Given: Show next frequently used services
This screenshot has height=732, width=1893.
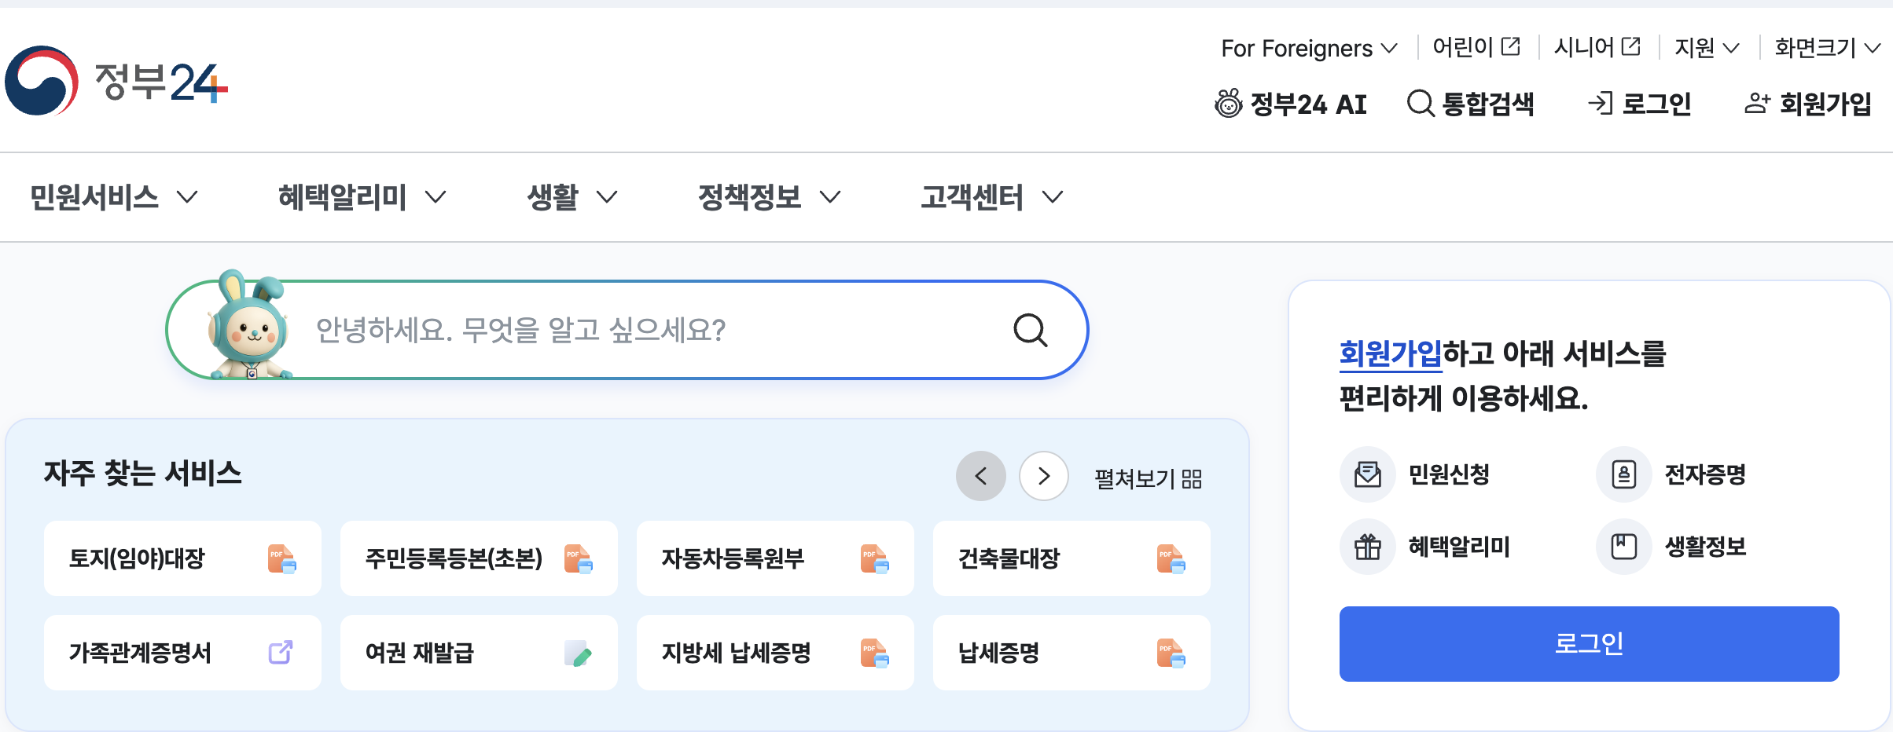Looking at the screenshot, I should pos(1044,476).
